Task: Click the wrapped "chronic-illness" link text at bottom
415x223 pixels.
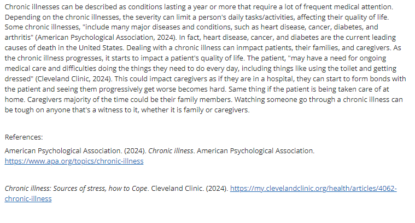Action: click(28, 198)
